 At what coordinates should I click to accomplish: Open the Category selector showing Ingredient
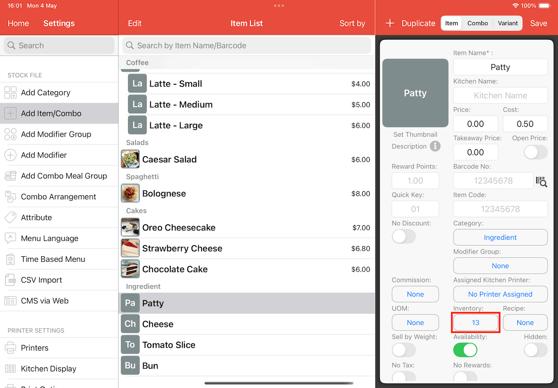[500, 238]
